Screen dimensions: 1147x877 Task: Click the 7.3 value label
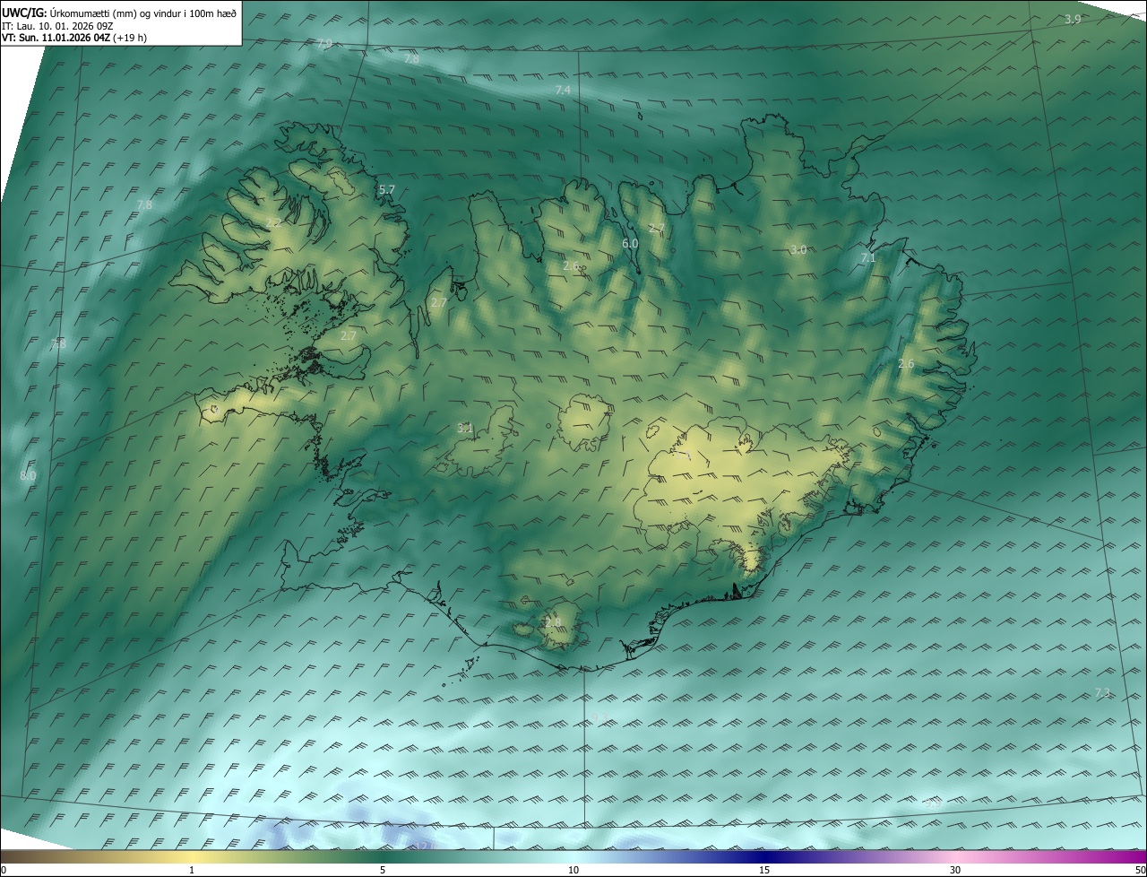[x=1103, y=693]
